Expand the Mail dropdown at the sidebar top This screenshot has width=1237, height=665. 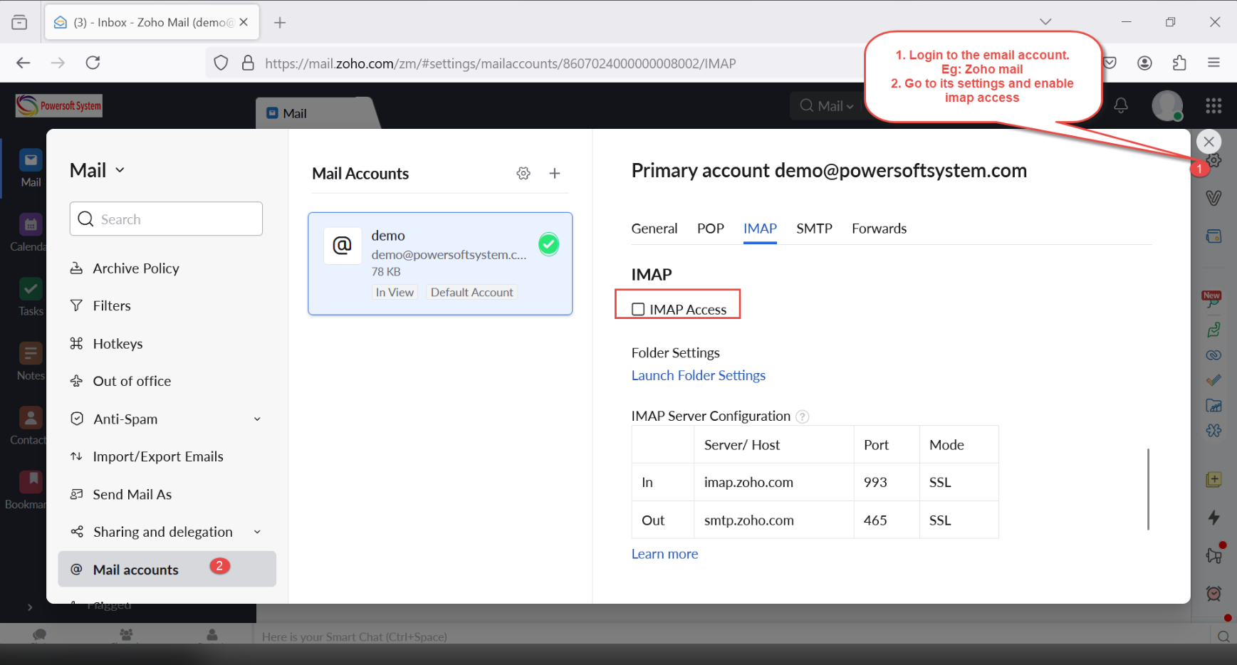coord(120,169)
